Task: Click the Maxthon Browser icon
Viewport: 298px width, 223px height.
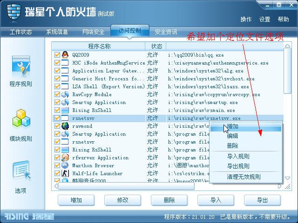Action: 65,165
